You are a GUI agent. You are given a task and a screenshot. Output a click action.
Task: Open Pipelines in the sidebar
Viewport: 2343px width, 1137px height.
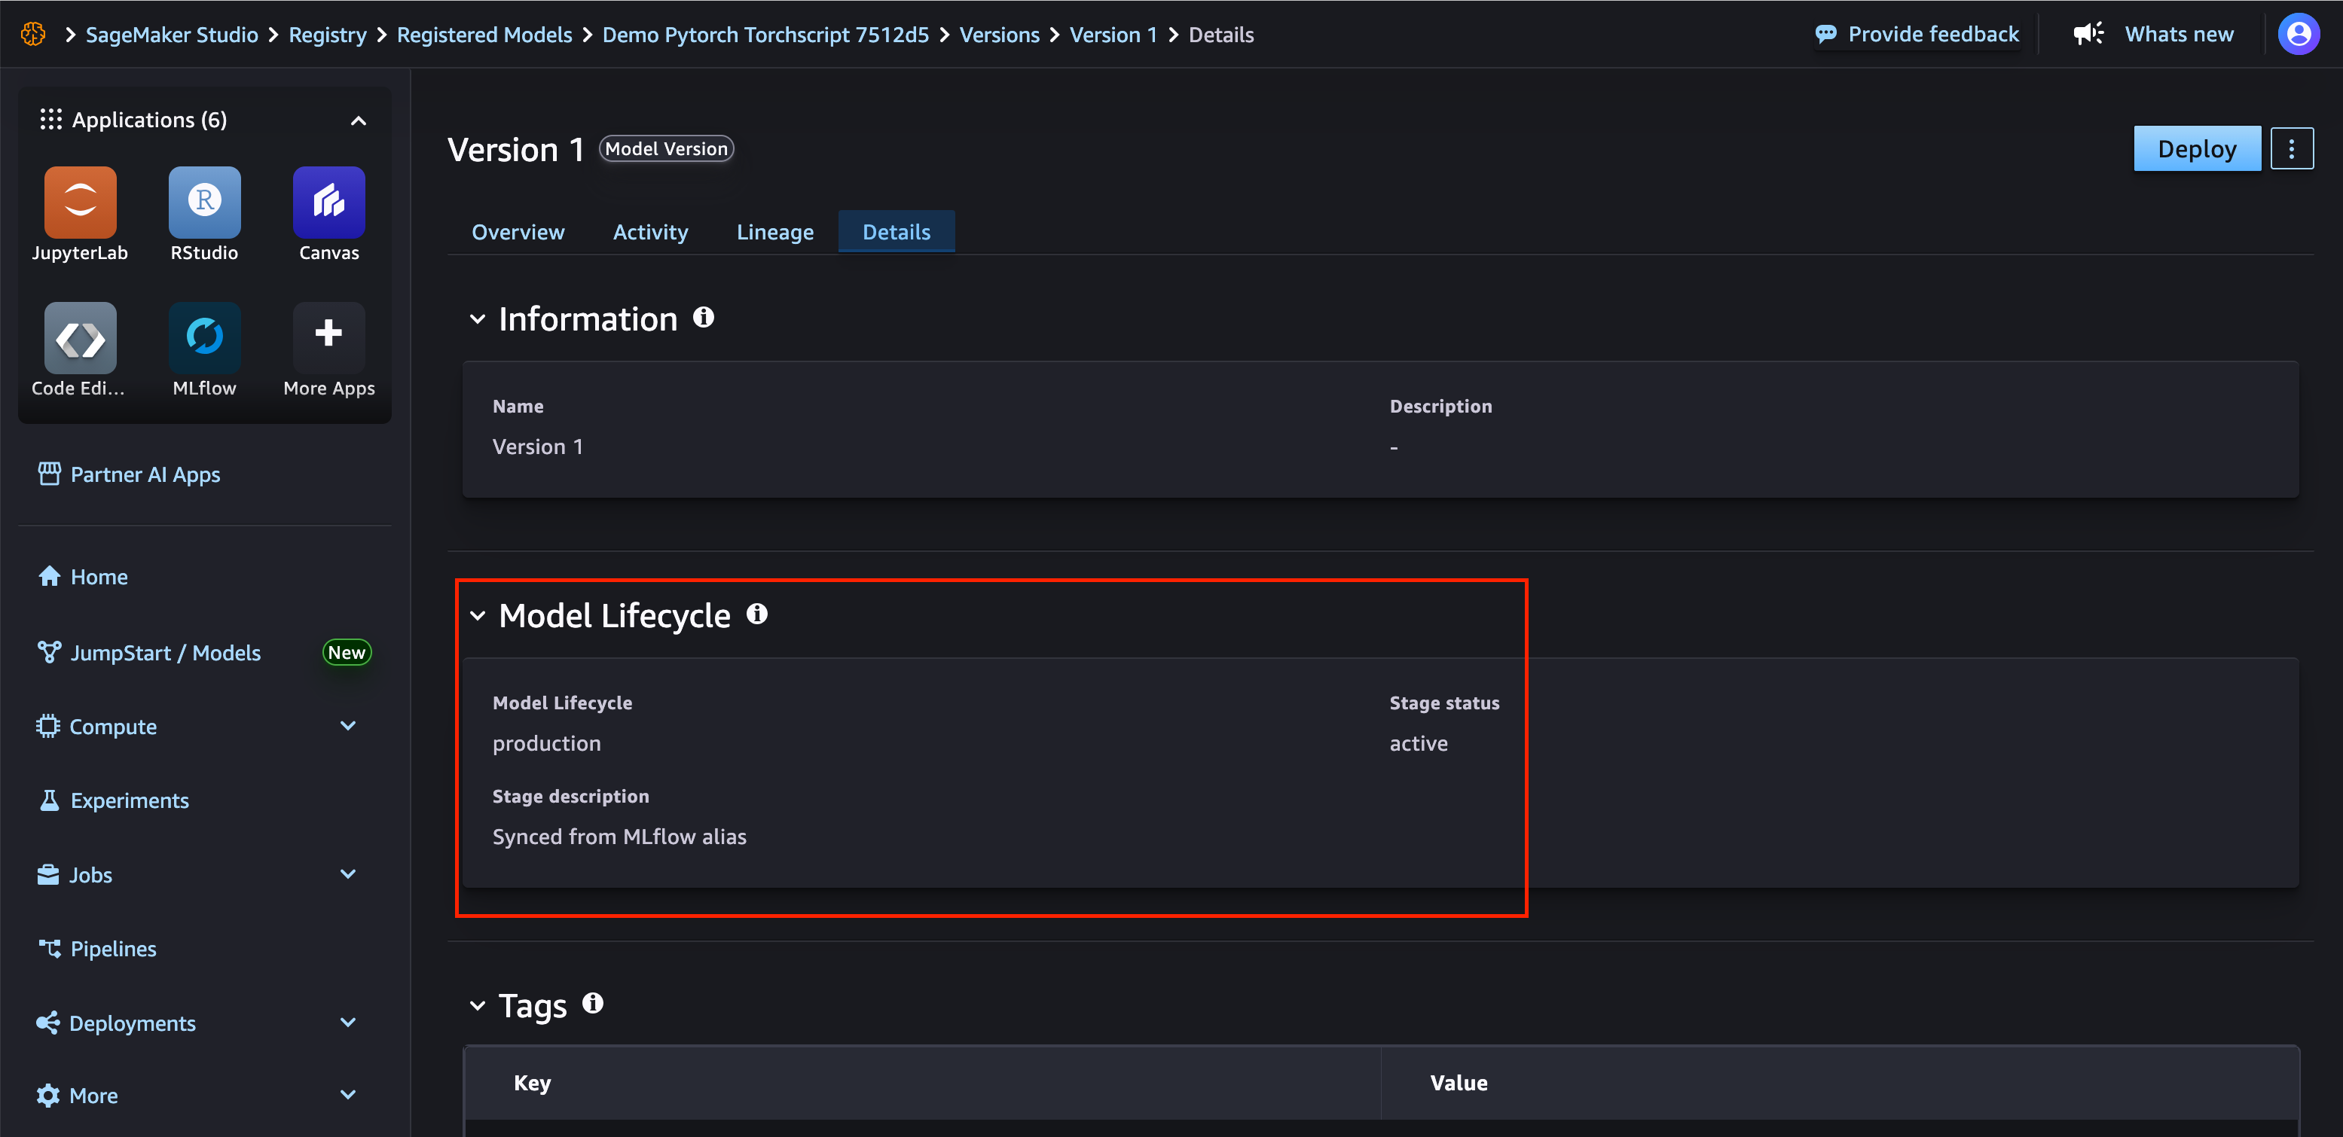[114, 949]
